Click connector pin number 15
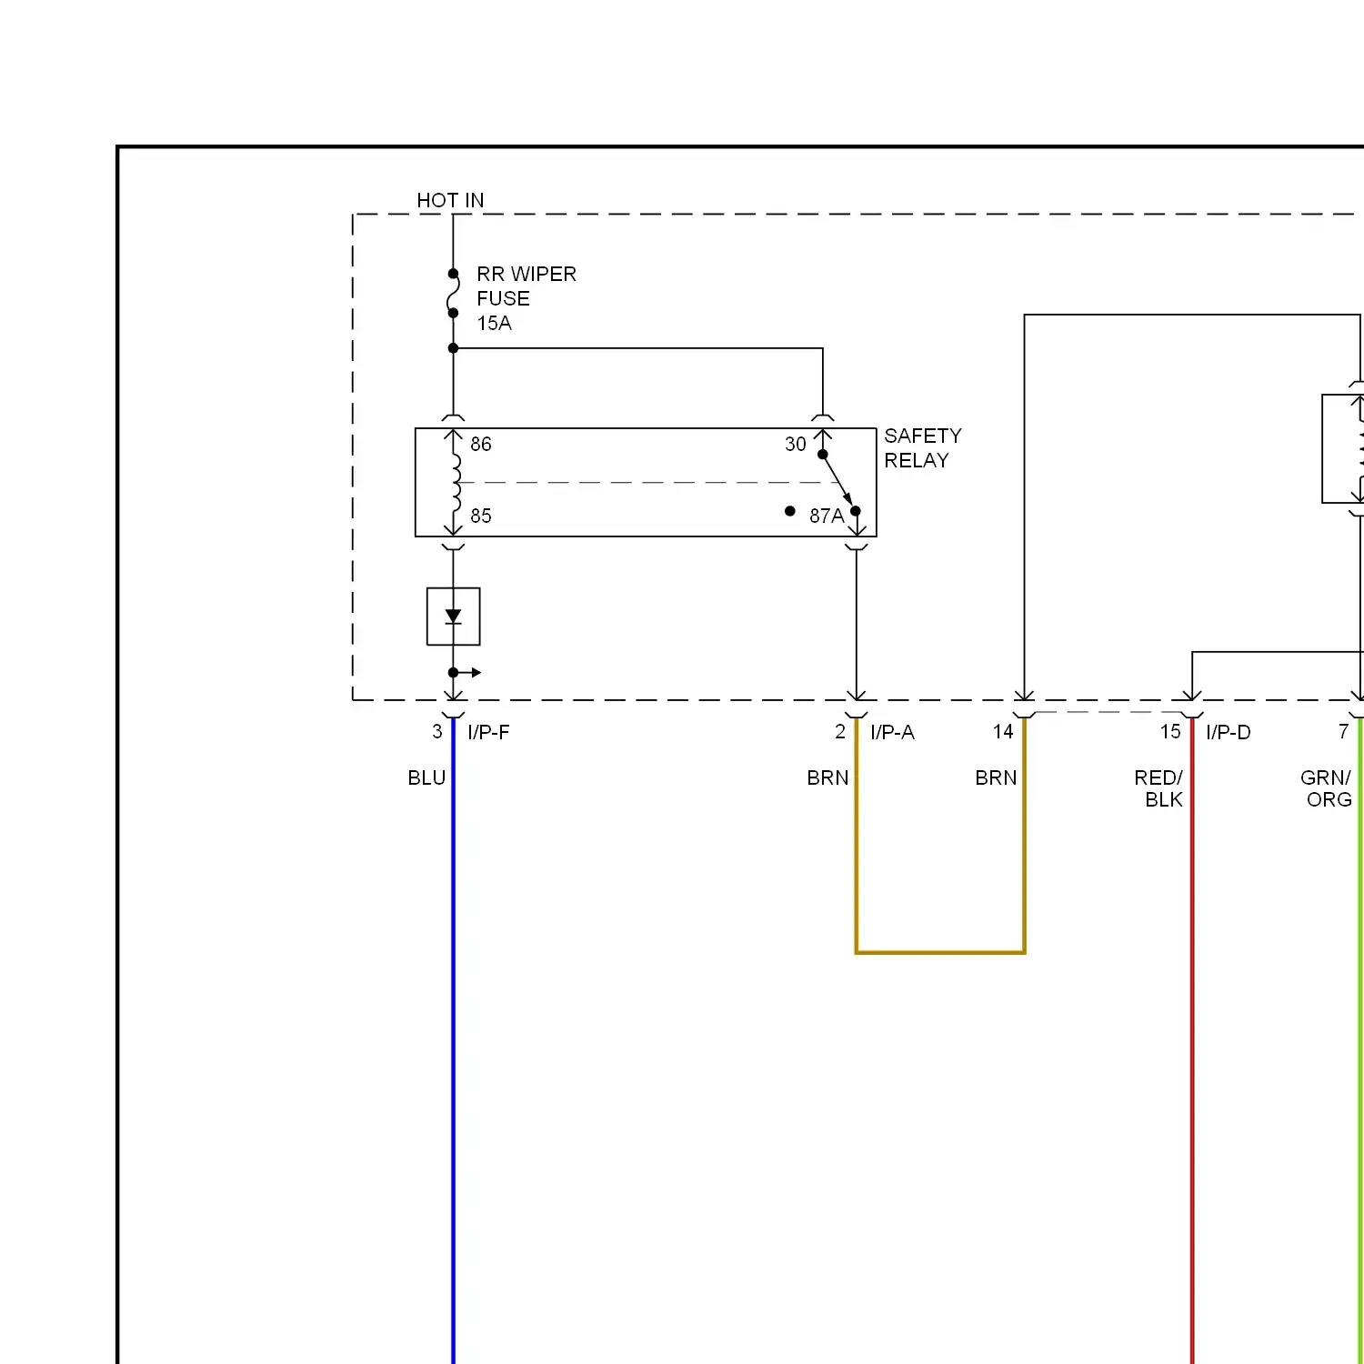Viewport: 1364px width, 1364px height. tap(1169, 732)
